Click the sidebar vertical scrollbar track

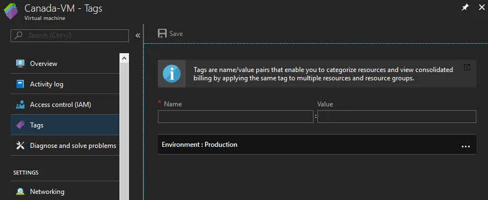pos(124,132)
